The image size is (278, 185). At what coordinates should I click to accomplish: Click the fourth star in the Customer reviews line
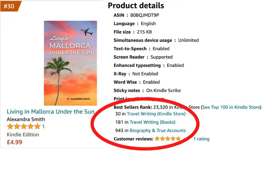point(172,138)
